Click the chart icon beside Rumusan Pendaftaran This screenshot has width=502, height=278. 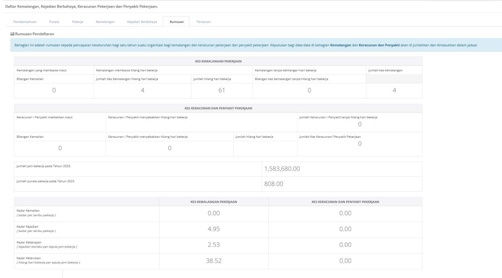[12, 34]
